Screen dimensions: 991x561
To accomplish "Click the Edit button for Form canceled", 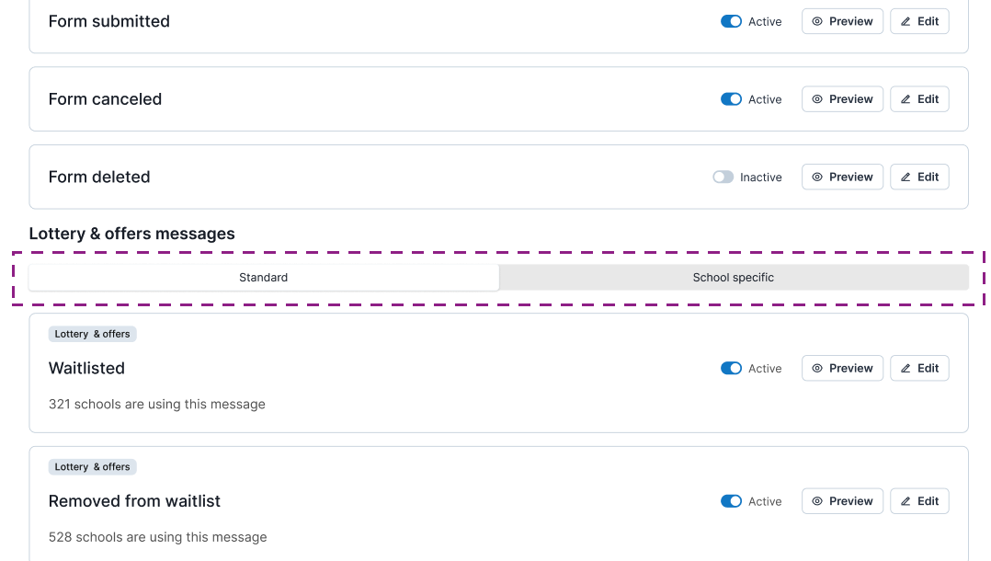I will click(x=919, y=98).
